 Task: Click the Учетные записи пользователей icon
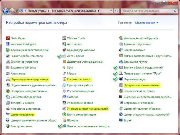pos(64,108)
